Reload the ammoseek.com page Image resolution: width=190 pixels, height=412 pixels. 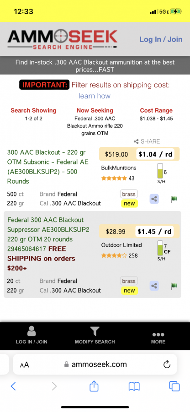click(x=167, y=364)
